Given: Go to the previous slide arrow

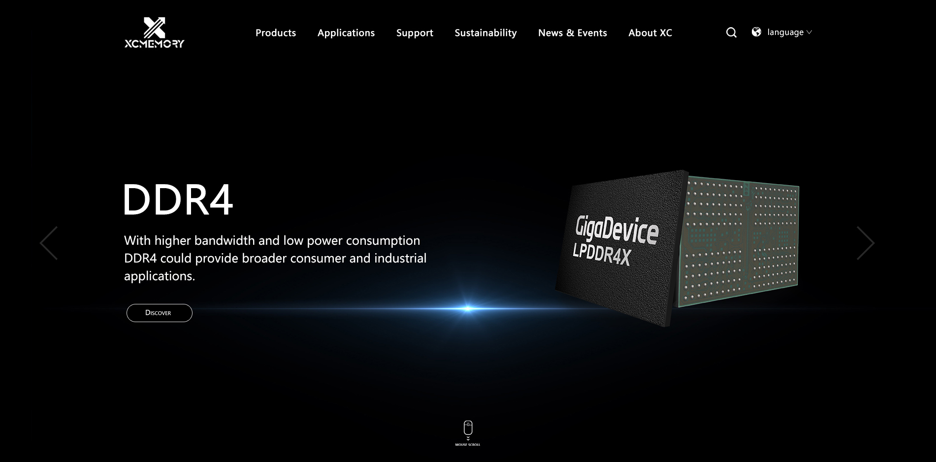Looking at the screenshot, I should (49, 243).
